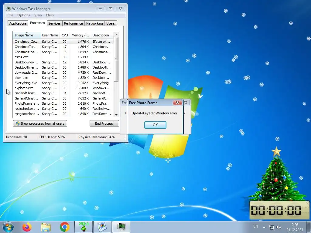The width and height of the screenshot is (311, 233).
Task: Open the File menu
Action: click(10, 15)
